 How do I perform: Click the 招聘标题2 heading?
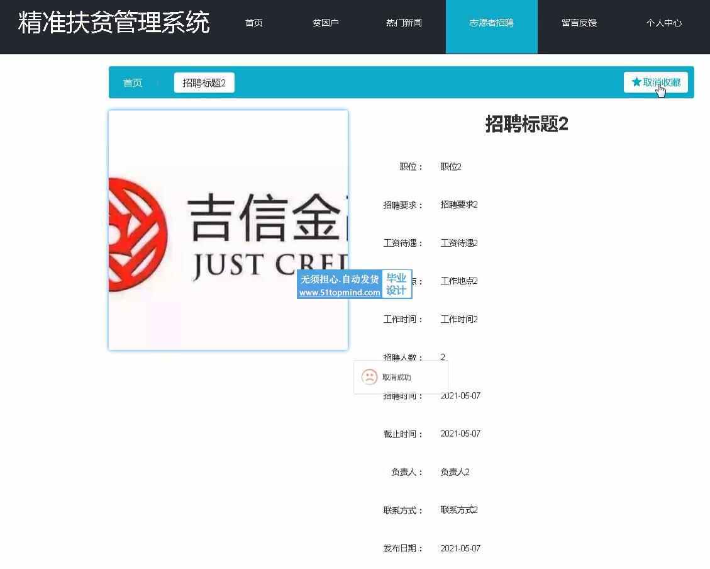[526, 123]
